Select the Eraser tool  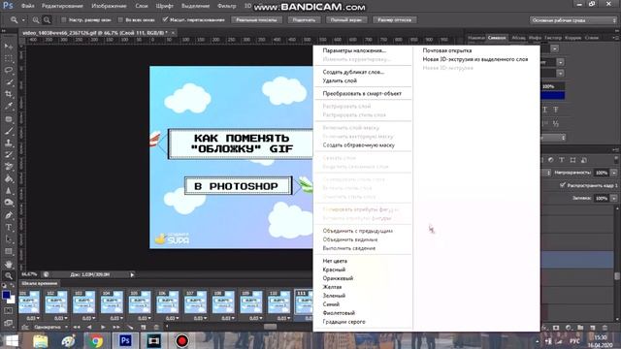tap(9, 167)
